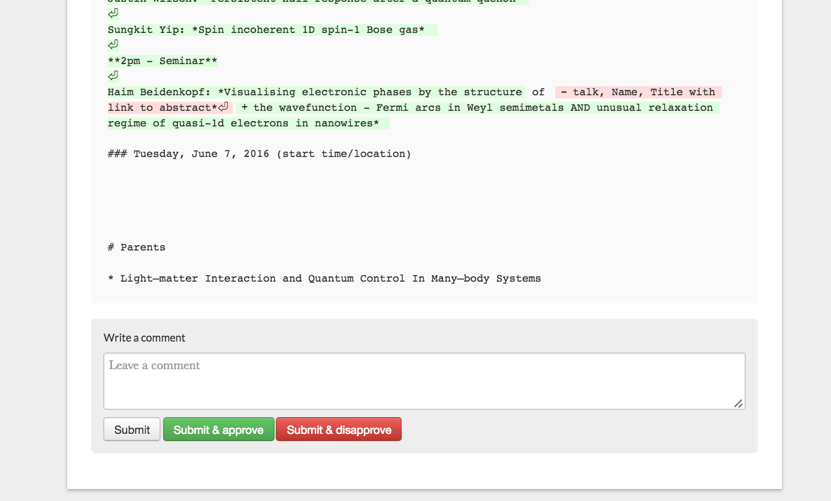831x501 pixels.
Task: Click the '**2pm - Seminar**' added line
Action: click(x=162, y=61)
